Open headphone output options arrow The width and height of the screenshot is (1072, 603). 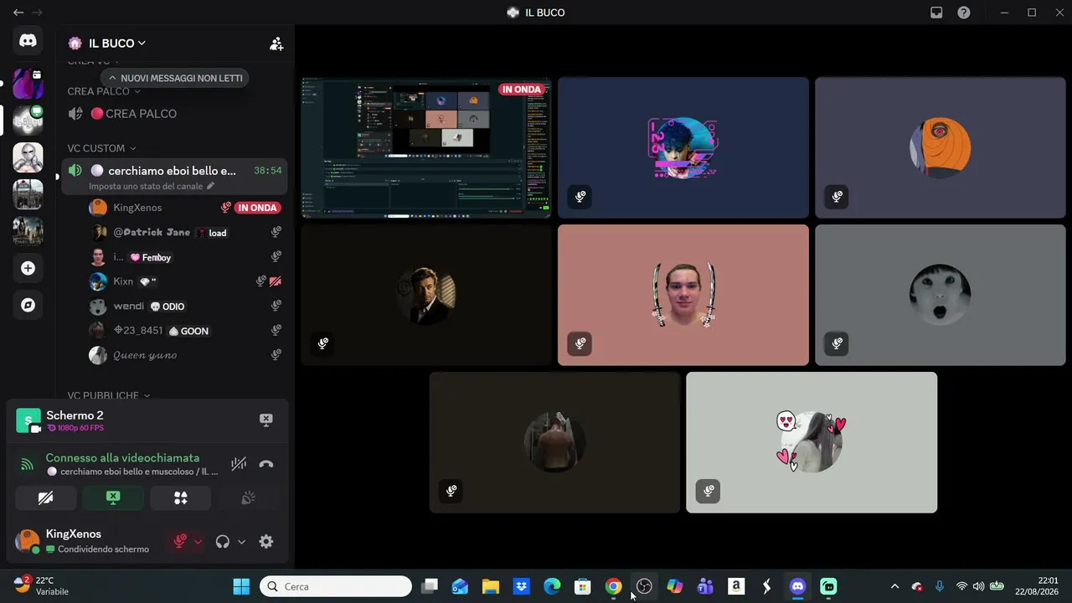click(x=241, y=542)
